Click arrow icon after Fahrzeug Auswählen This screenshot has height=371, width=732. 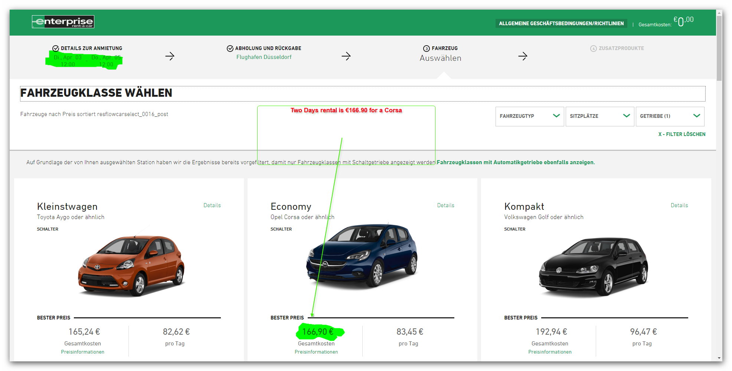tap(523, 56)
